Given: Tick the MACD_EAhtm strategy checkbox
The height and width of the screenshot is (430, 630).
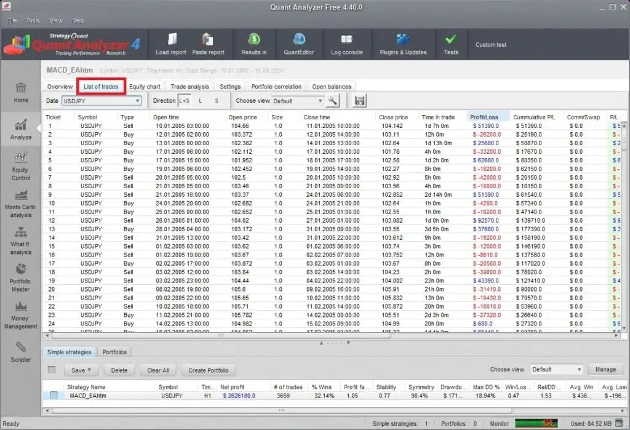Looking at the screenshot, I should click(x=54, y=396).
